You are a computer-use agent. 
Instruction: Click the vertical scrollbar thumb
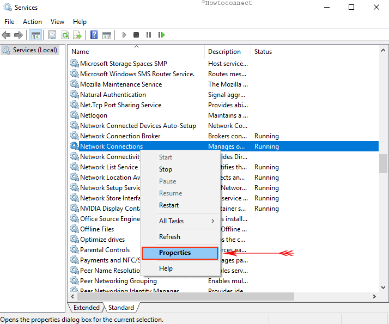[x=383, y=163]
